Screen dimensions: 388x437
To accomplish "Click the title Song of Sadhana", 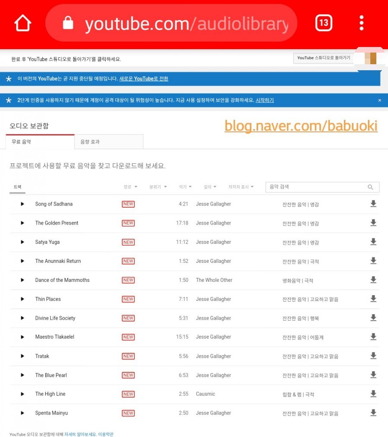I will click(x=54, y=204).
